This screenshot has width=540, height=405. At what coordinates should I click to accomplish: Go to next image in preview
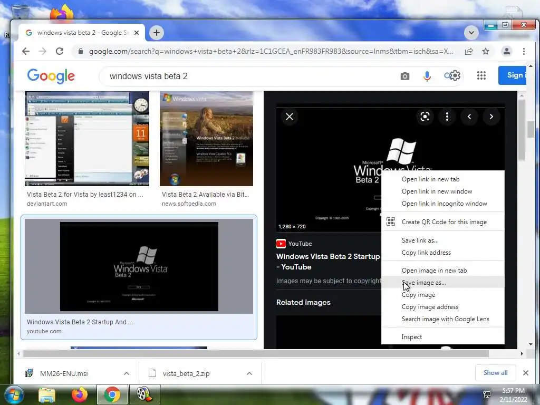pos(491,117)
